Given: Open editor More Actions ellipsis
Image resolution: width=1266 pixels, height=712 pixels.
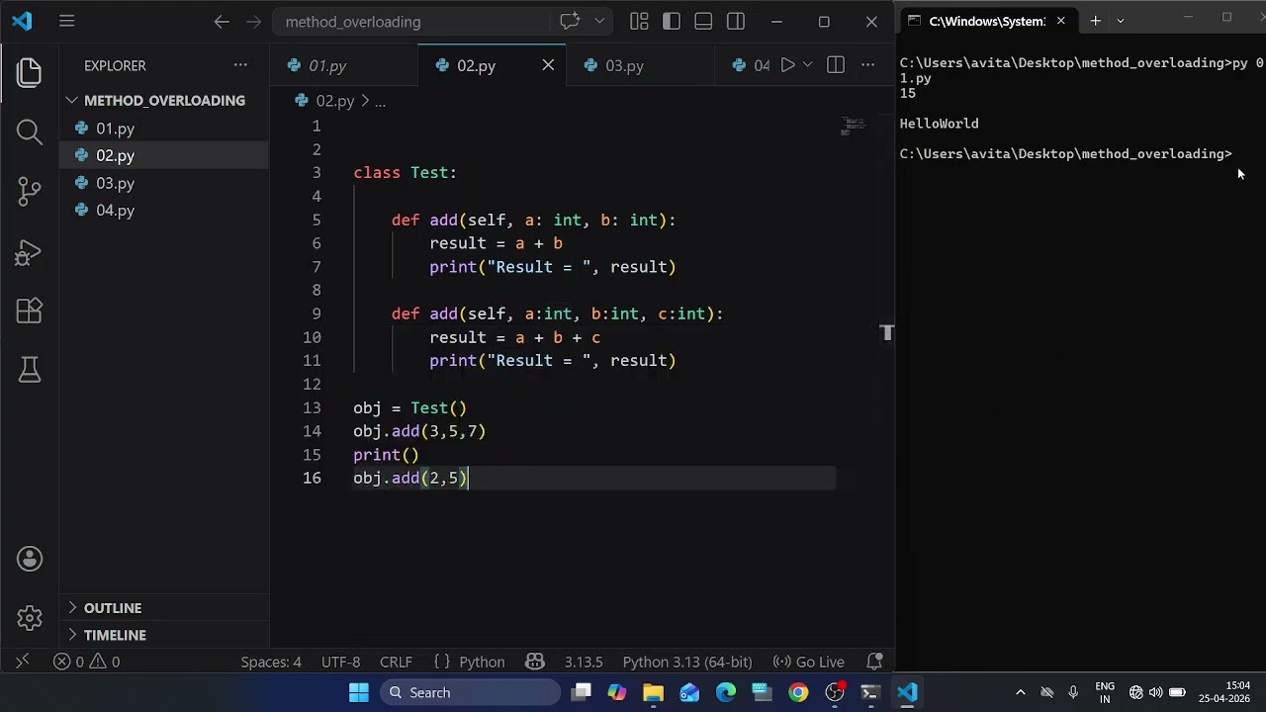Looking at the screenshot, I should pyautogui.click(x=867, y=65).
